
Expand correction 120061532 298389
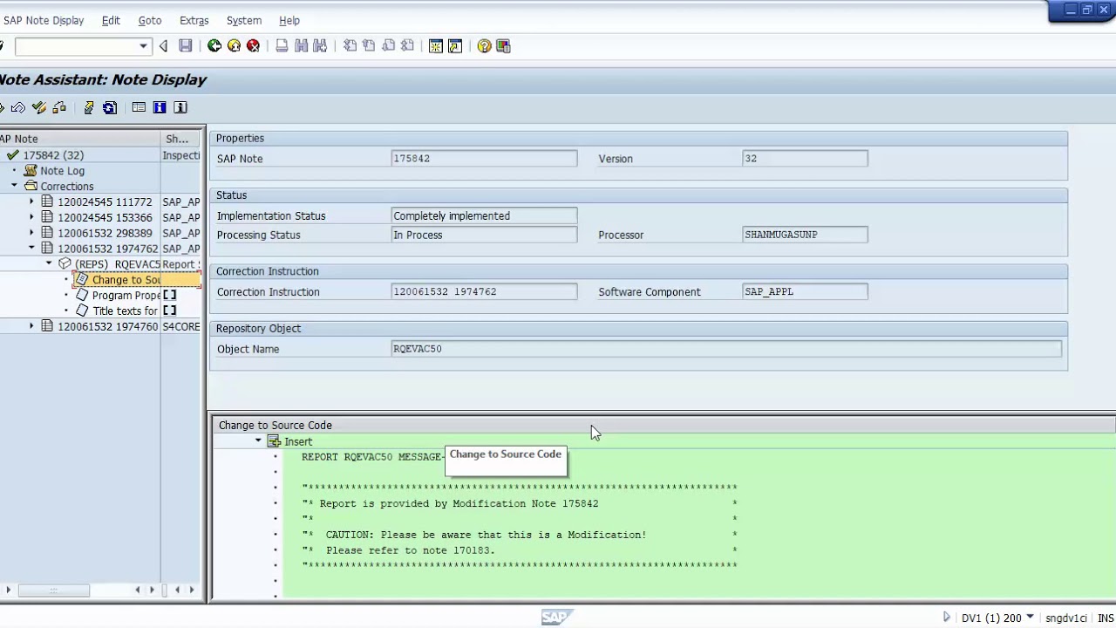31,233
